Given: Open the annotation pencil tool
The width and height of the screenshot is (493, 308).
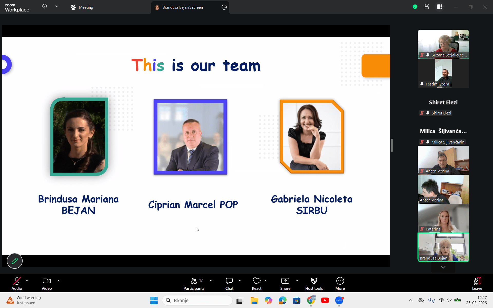Looking at the screenshot, I should click(15, 261).
